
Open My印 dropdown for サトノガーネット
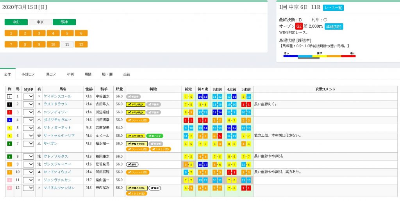click(x=28, y=128)
